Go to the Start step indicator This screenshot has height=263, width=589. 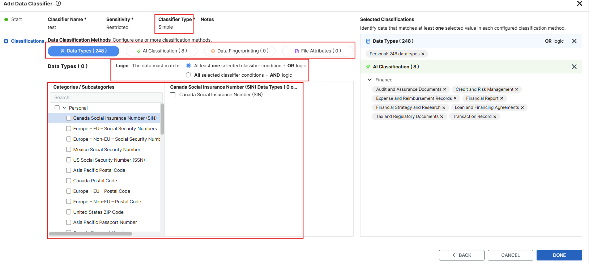point(6,20)
